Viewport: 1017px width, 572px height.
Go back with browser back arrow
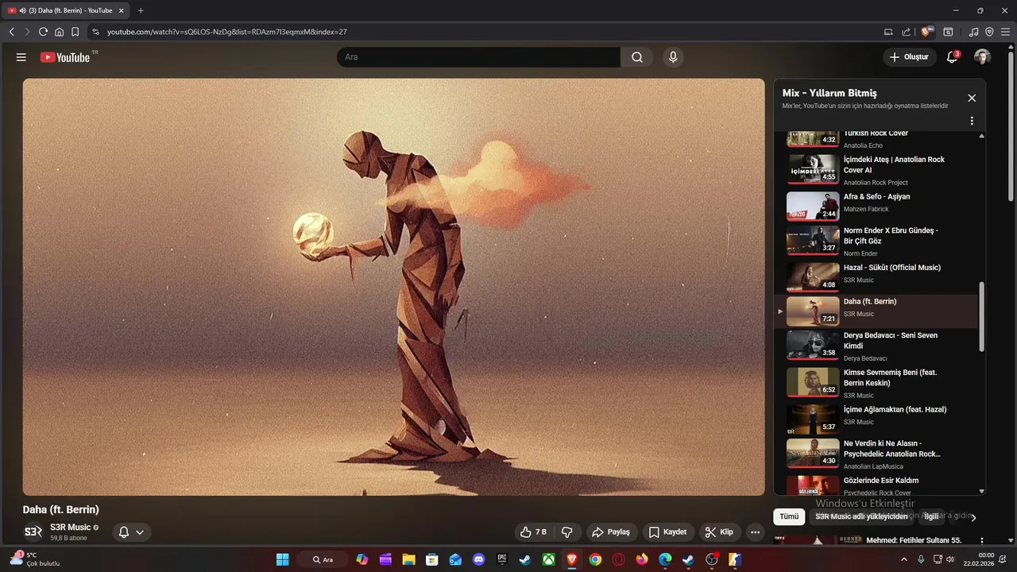(x=11, y=32)
